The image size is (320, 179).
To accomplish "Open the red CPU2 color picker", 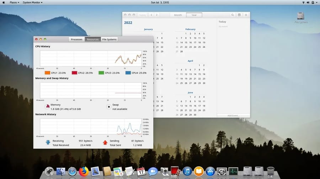I will (x=75, y=73).
